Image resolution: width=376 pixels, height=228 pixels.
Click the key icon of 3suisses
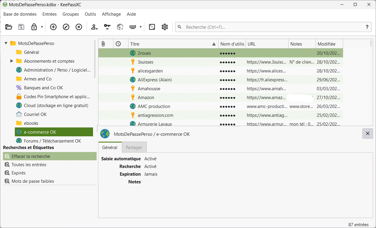point(133,62)
